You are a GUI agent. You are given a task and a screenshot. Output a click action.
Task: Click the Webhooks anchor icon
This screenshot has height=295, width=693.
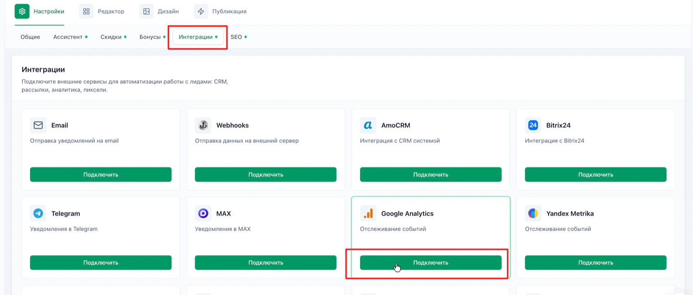tap(203, 125)
